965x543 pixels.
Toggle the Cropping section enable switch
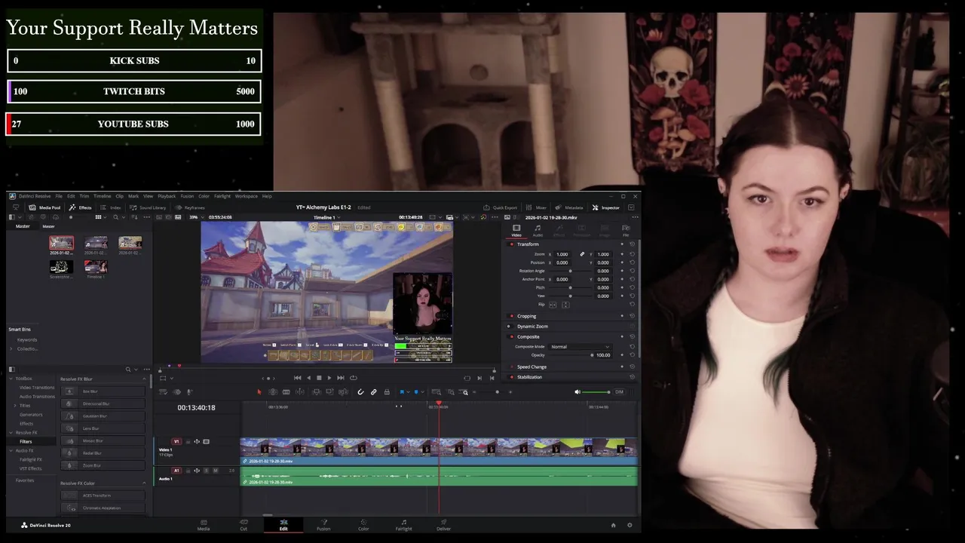pos(511,316)
